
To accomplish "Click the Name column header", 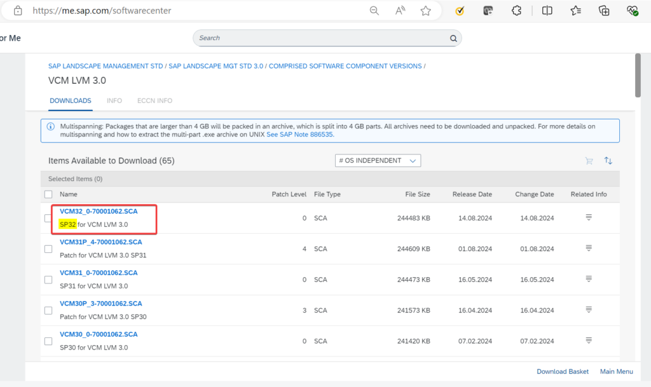I will (69, 194).
